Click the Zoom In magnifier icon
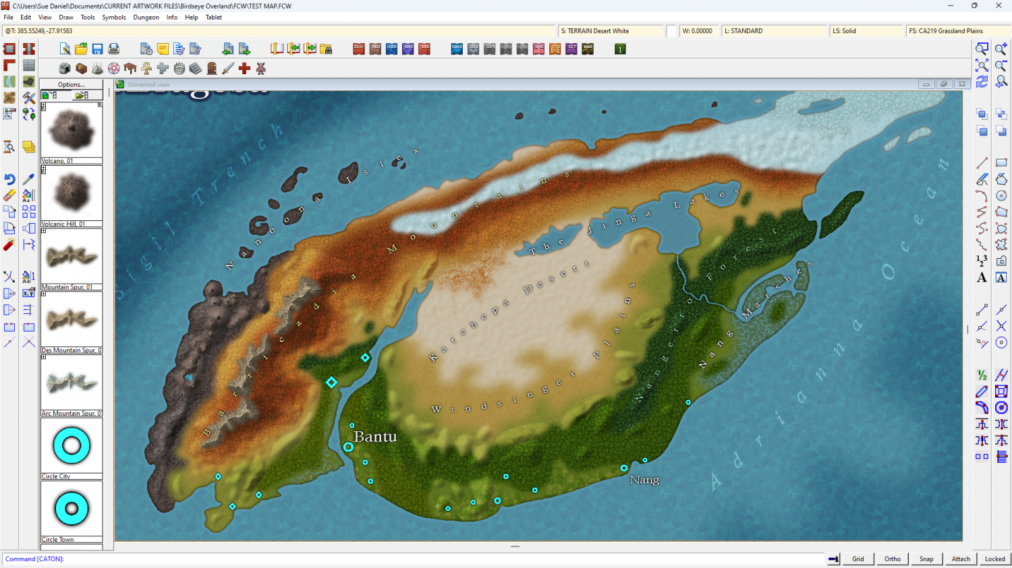Image resolution: width=1012 pixels, height=568 pixels. tap(1001, 49)
